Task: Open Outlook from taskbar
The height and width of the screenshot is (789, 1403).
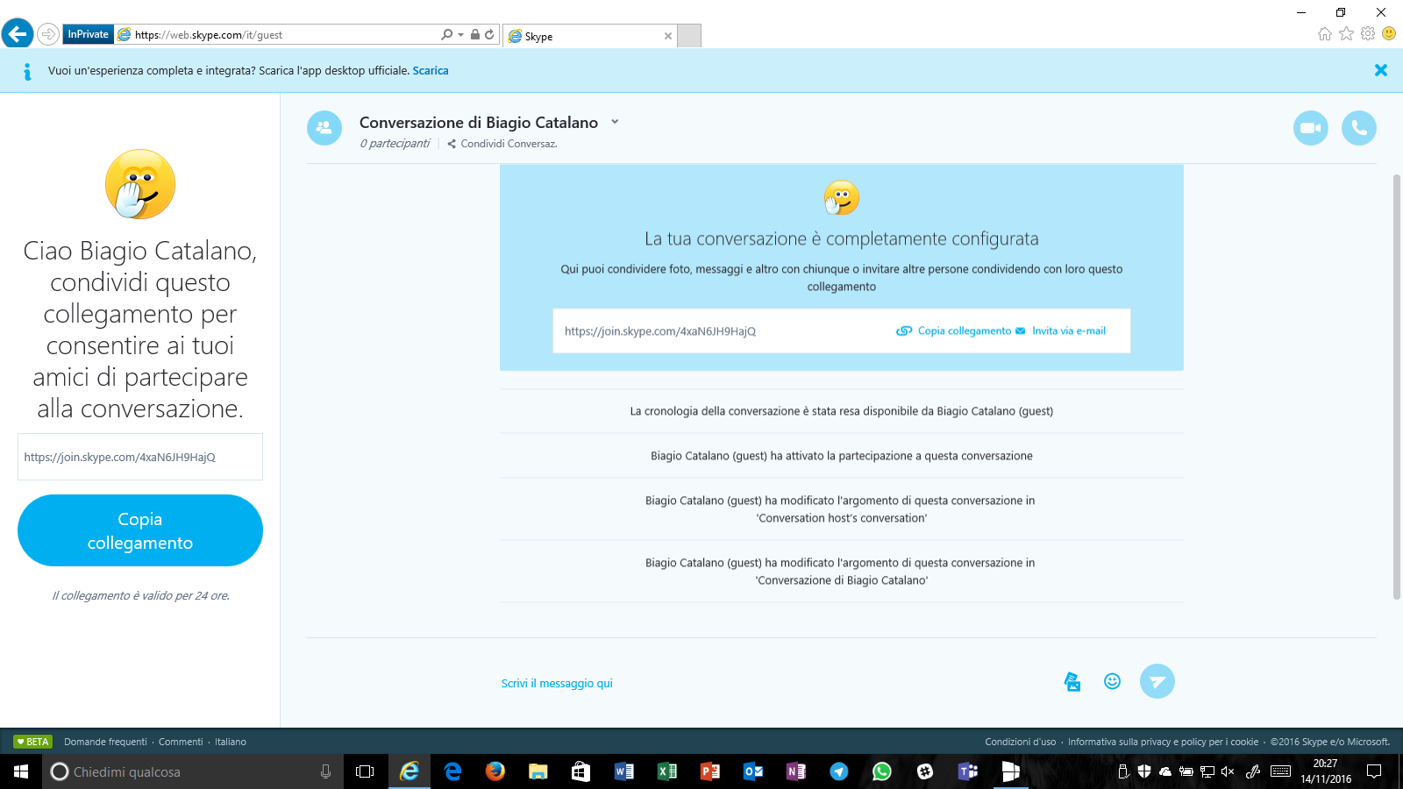Action: click(x=753, y=771)
